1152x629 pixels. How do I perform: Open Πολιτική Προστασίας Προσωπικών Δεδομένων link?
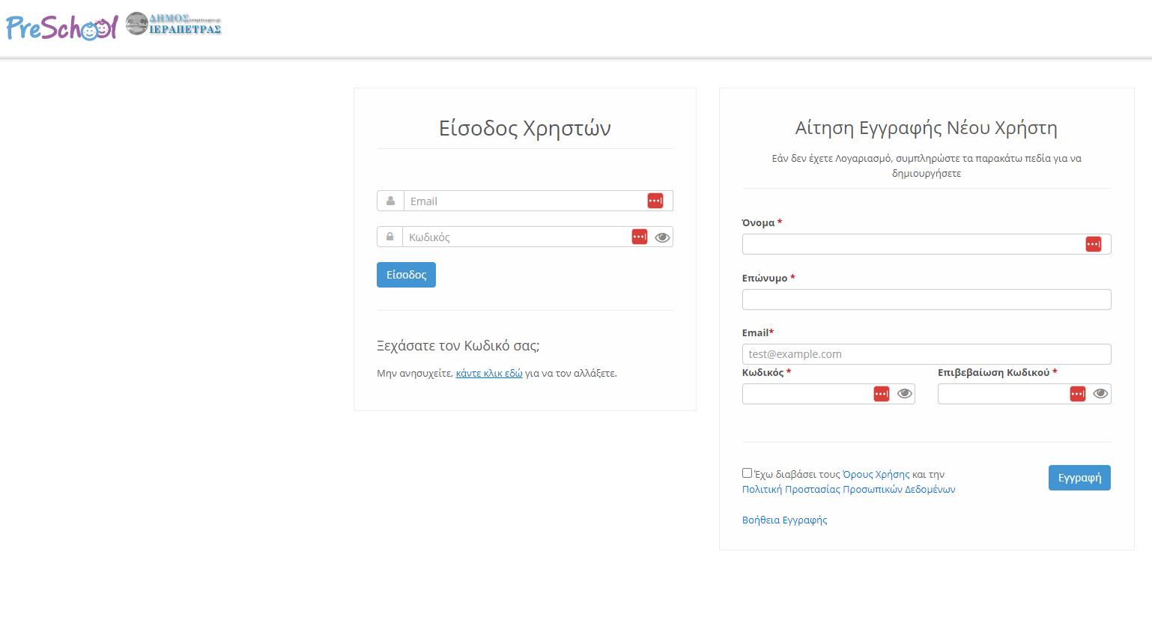tap(849, 489)
